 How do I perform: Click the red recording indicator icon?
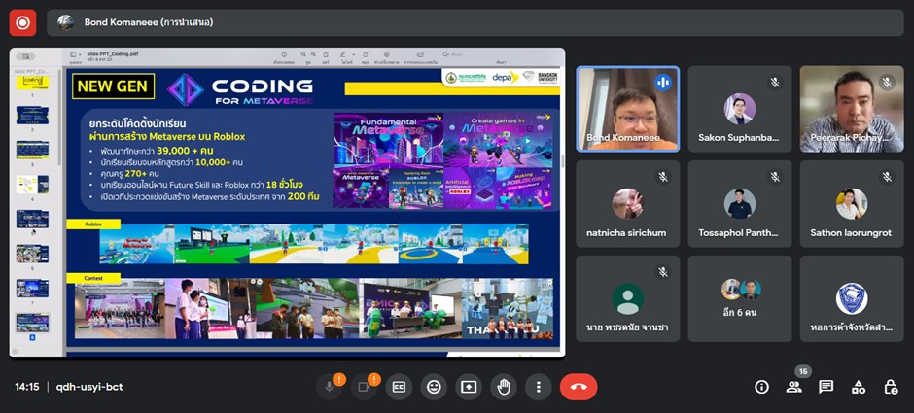(x=22, y=21)
